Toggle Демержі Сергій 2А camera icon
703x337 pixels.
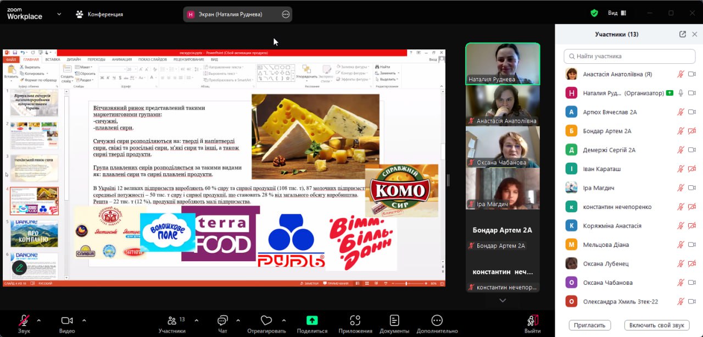coord(692,150)
